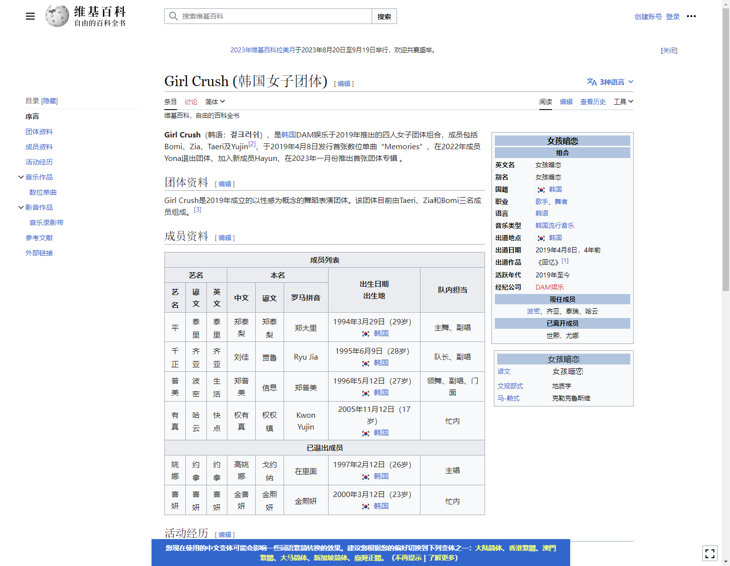This screenshot has height=566, width=730.
Task: Open 工具 tools dropdown
Action: (623, 102)
